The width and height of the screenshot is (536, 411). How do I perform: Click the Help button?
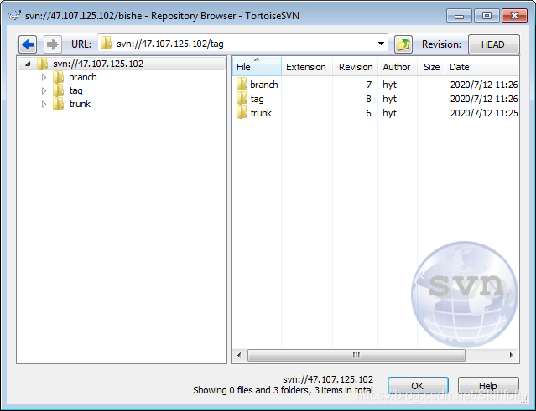tap(488, 386)
